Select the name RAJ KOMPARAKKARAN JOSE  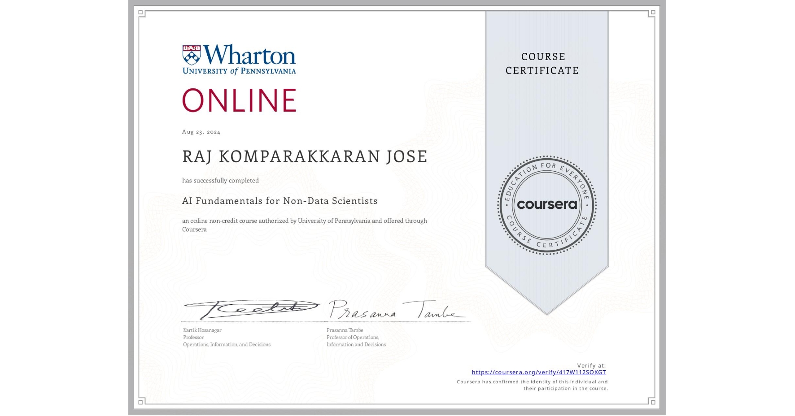click(304, 156)
